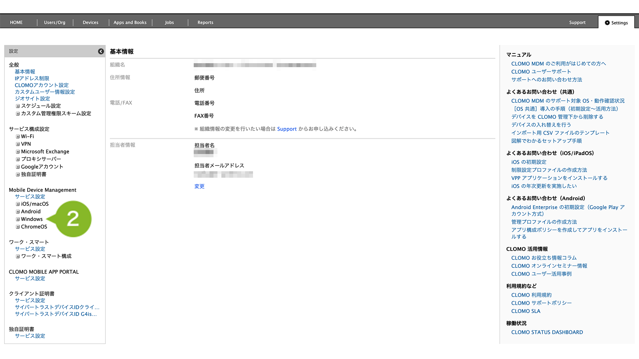Click the 変更 link
Screen dimensions: 639x359
click(199, 186)
